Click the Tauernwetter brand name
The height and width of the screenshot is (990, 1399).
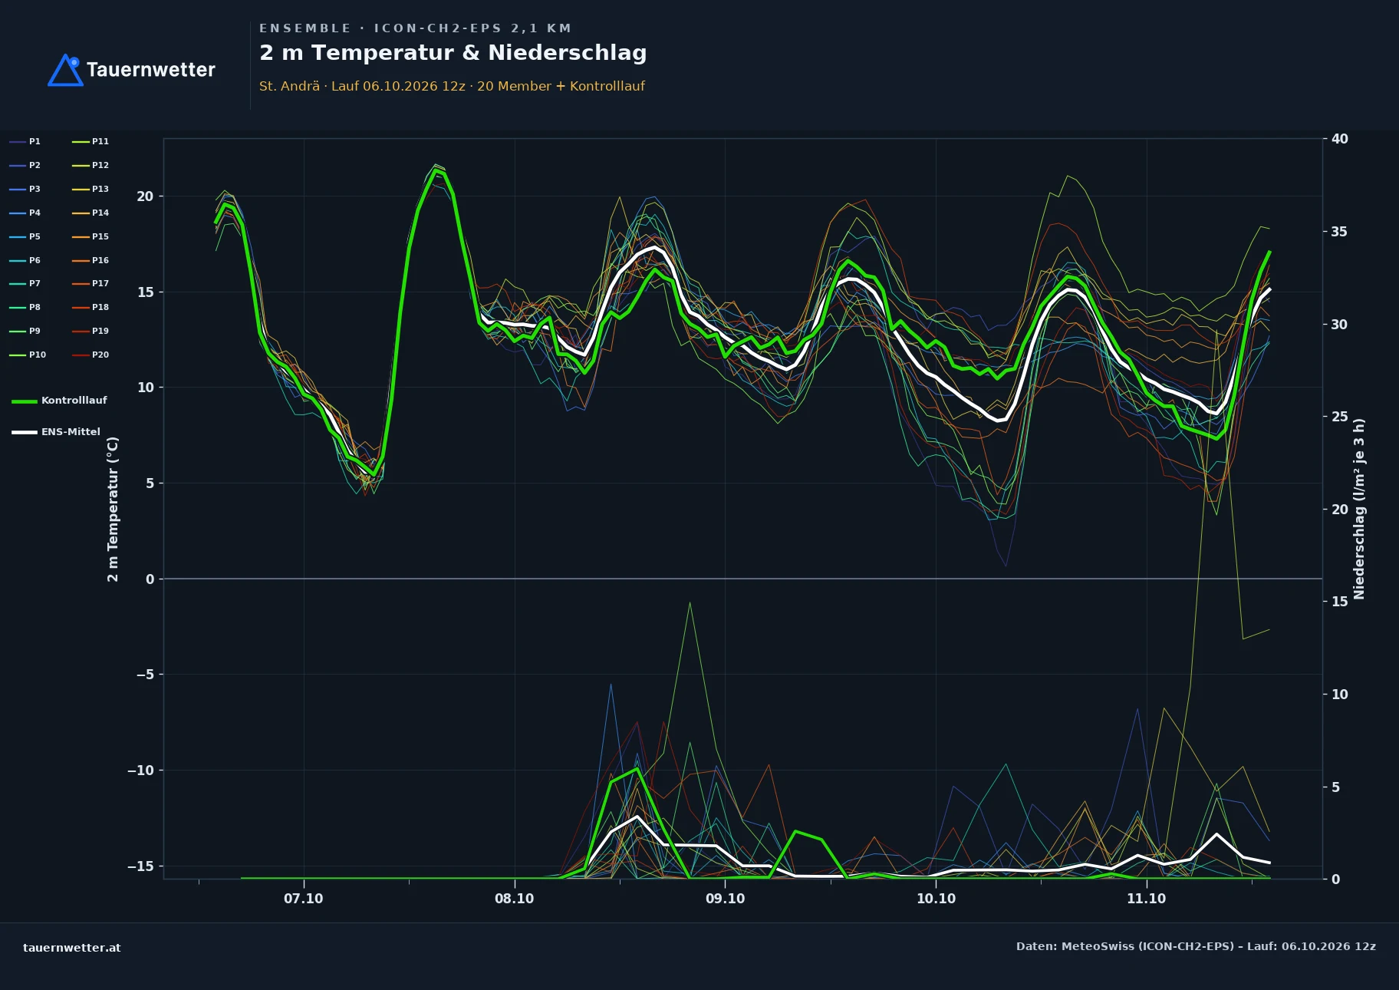[150, 70]
